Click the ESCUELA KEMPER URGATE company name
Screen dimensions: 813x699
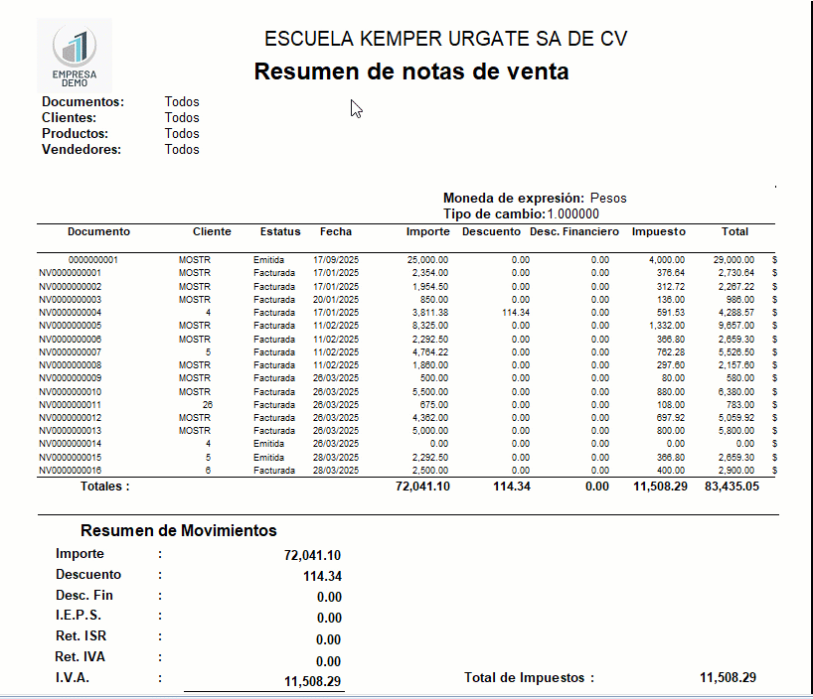[x=445, y=39]
